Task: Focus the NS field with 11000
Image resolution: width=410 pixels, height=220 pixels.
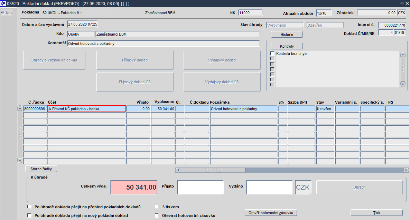Action: (251, 13)
